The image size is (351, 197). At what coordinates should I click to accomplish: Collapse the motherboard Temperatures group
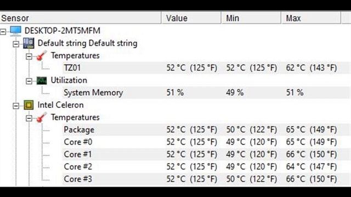pos(29,56)
